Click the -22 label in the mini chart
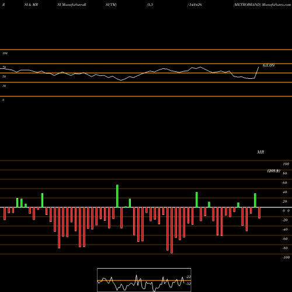The height and width of the screenshot is (292, 292). tap(189, 277)
